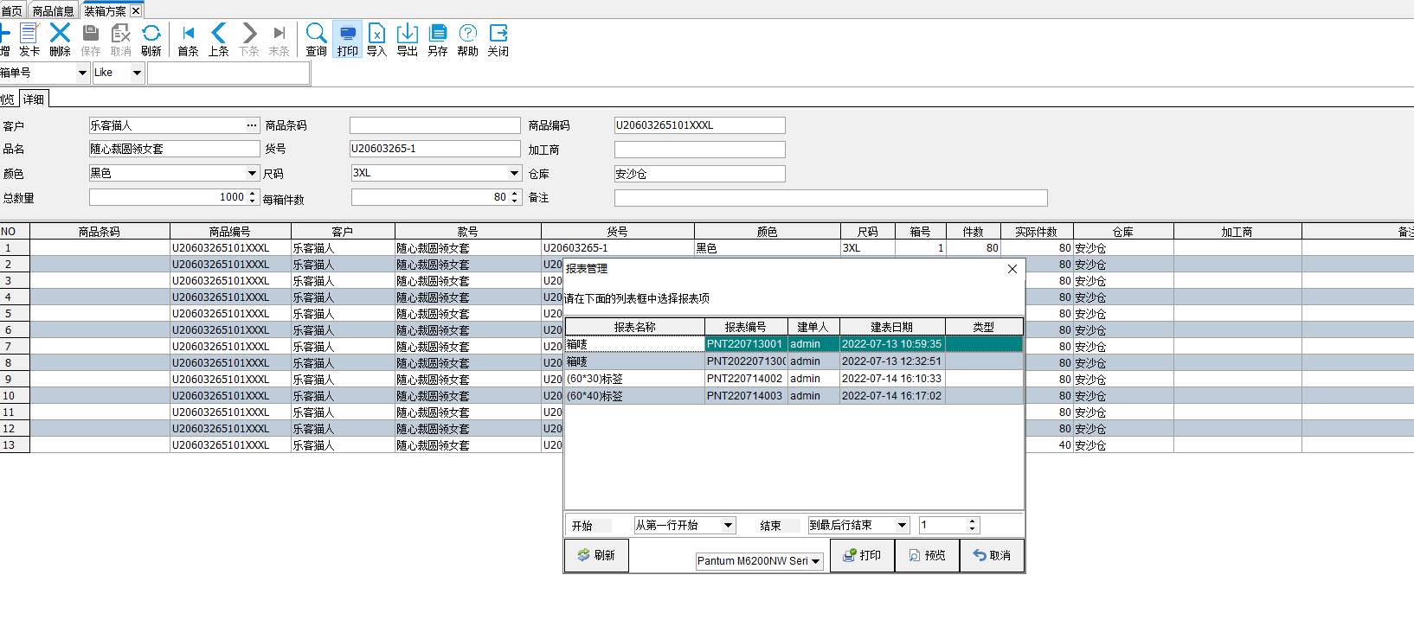The height and width of the screenshot is (639, 1414).
Task: Open the 颜色 color dropdown
Action: (252, 173)
